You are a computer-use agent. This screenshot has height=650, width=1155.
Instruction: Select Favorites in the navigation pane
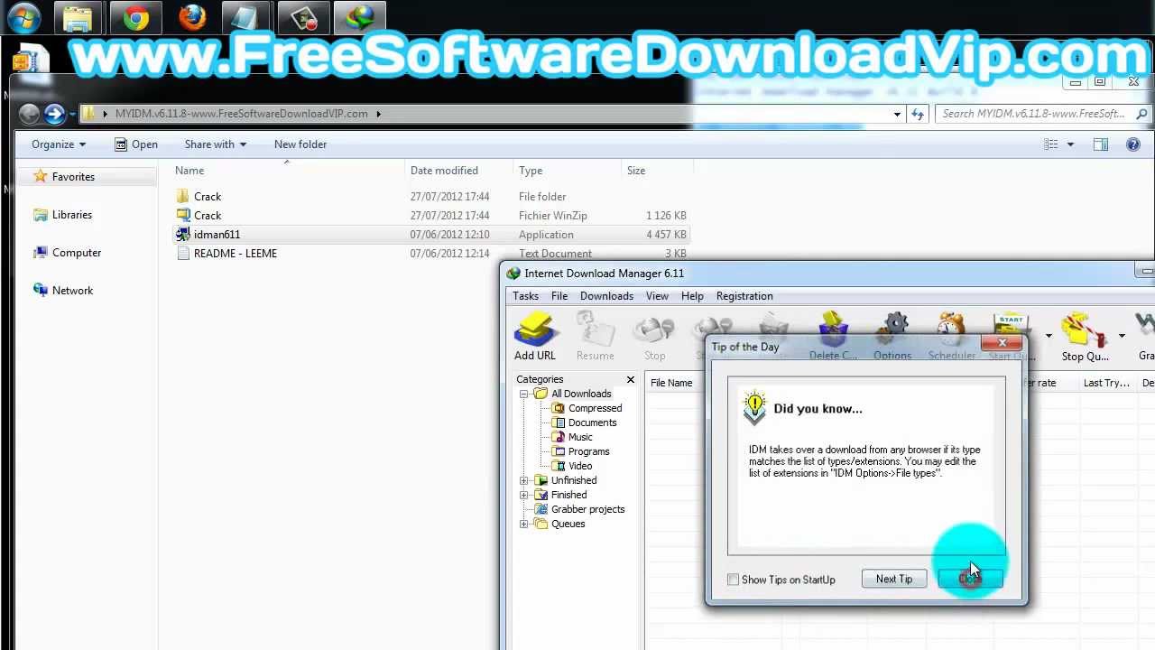pyautogui.click(x=73, y=177)
